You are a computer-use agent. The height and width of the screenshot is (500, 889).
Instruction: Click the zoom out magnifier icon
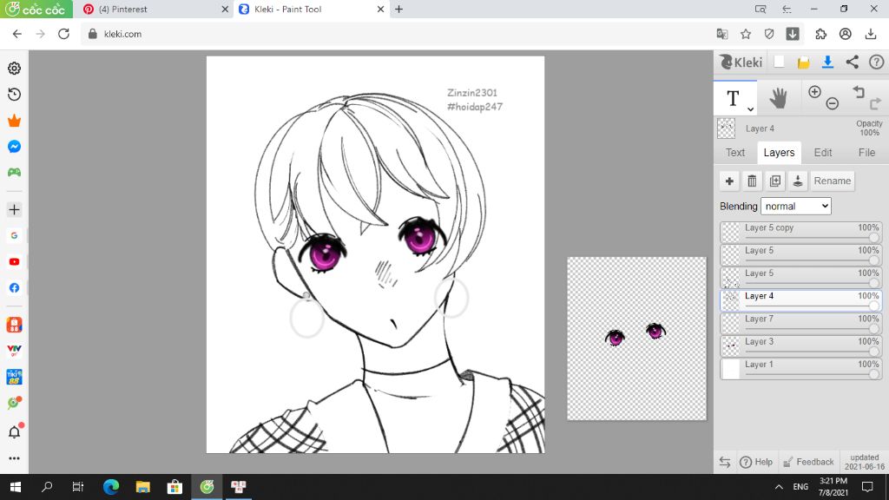click(833, 104)
